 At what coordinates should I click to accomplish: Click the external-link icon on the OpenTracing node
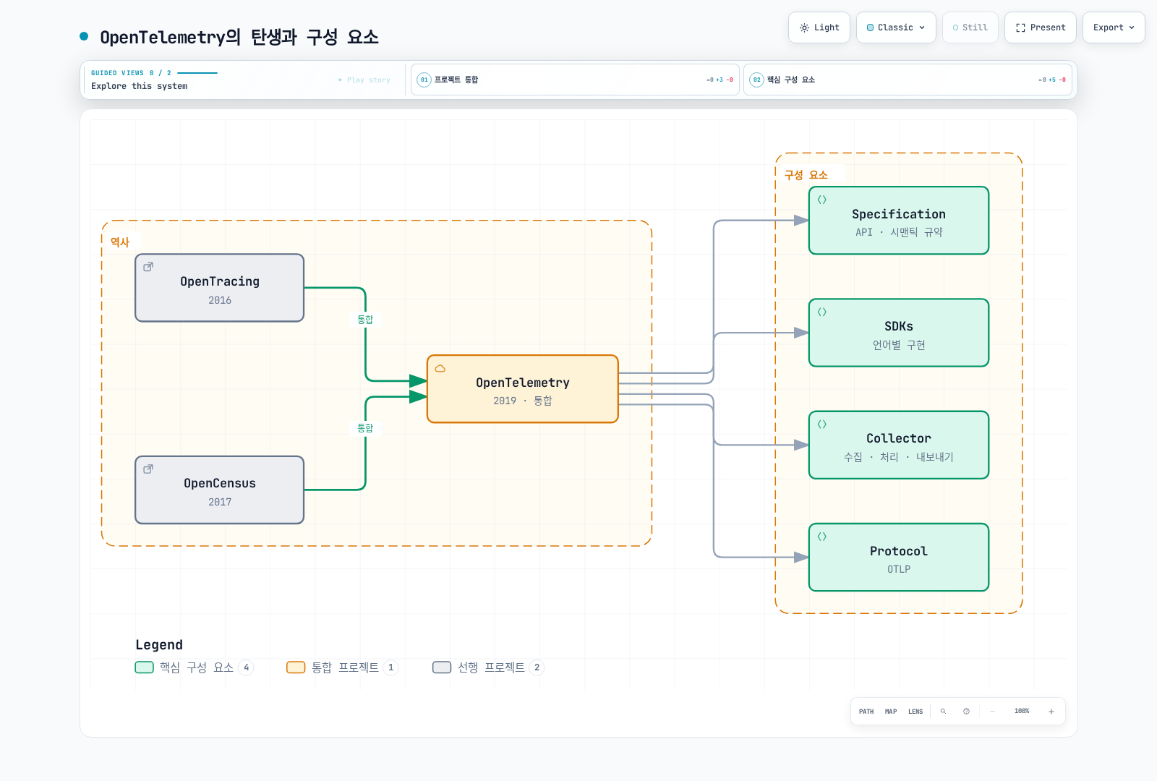(x=148, y=267)
